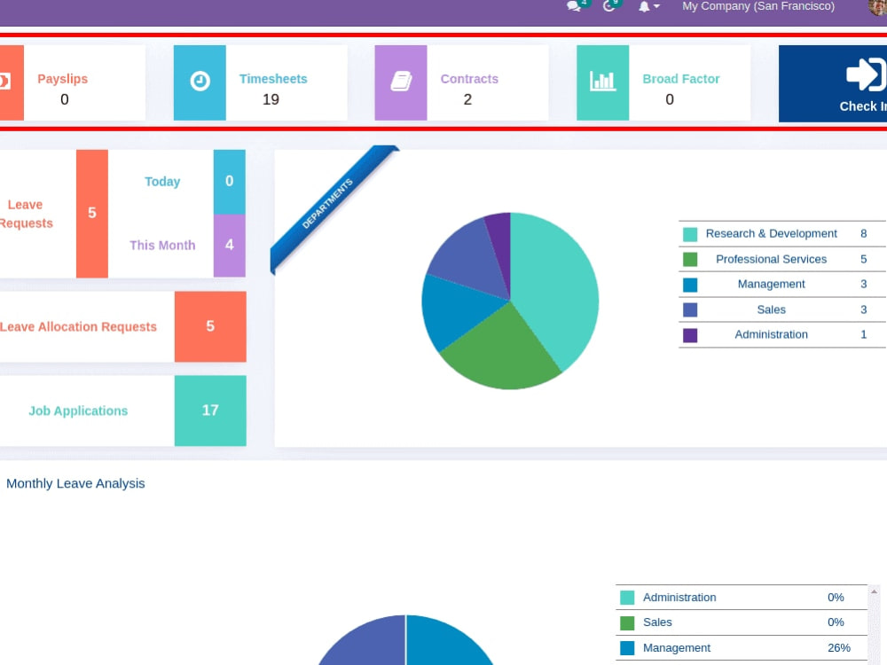Click Administration department legend color swatch
The image size is (887, 665).
690,335
